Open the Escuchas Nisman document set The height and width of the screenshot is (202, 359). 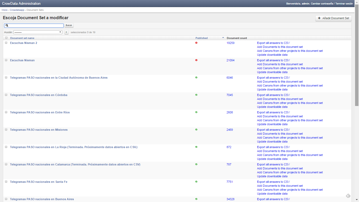click(22, 60)
